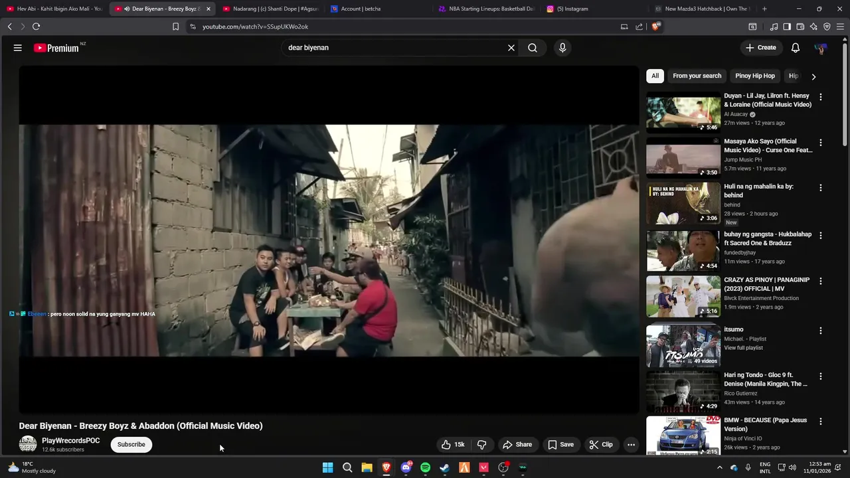850x478 pixels.
Task: Open options for CRAZY AS PINOY video
Action: (820, 281)
